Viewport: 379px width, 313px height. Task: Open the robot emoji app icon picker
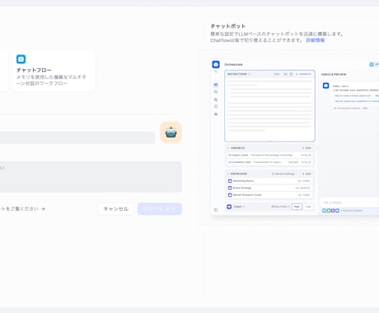click(x=171, y=133)
